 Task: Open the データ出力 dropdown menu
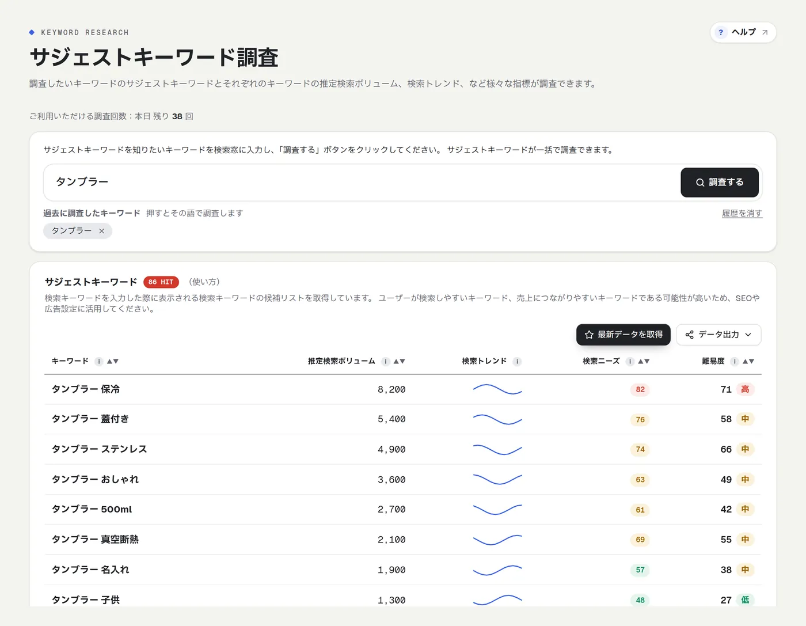pyautogui.click(x=718, y=335)
